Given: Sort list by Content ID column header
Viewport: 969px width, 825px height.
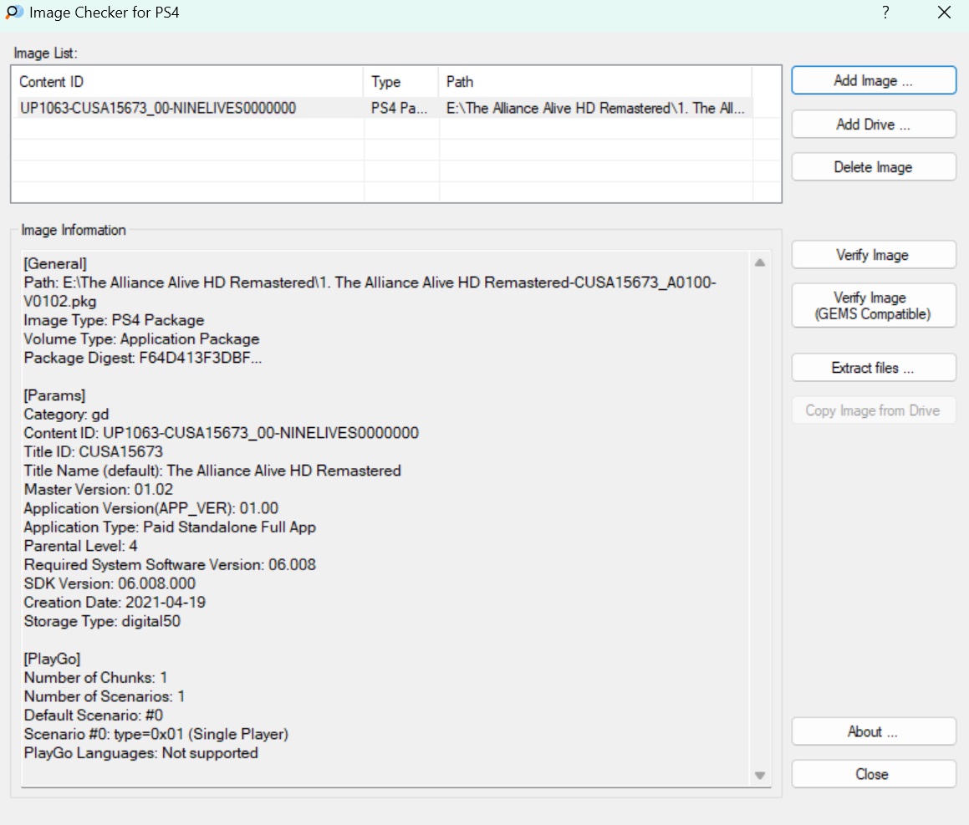Looking at the screenshot, I should point(188,82).
